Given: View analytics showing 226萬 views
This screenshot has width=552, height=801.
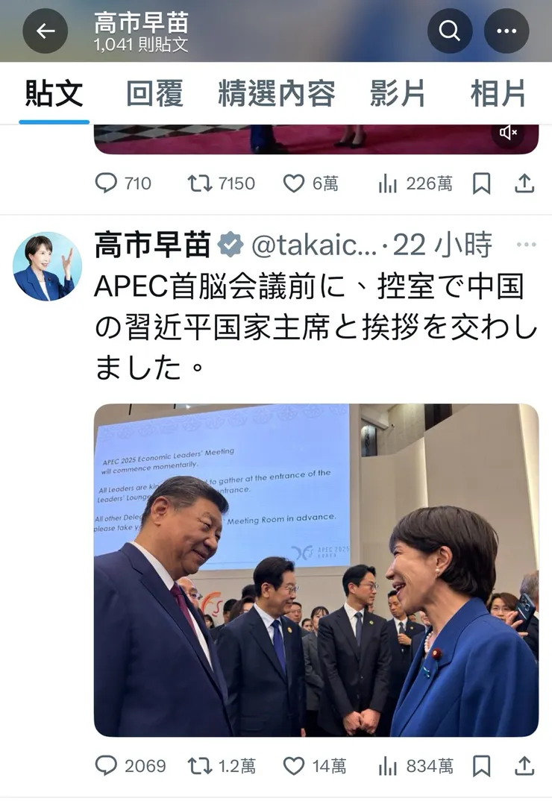Looking at the screenshot, I should [x=415, y=183].
